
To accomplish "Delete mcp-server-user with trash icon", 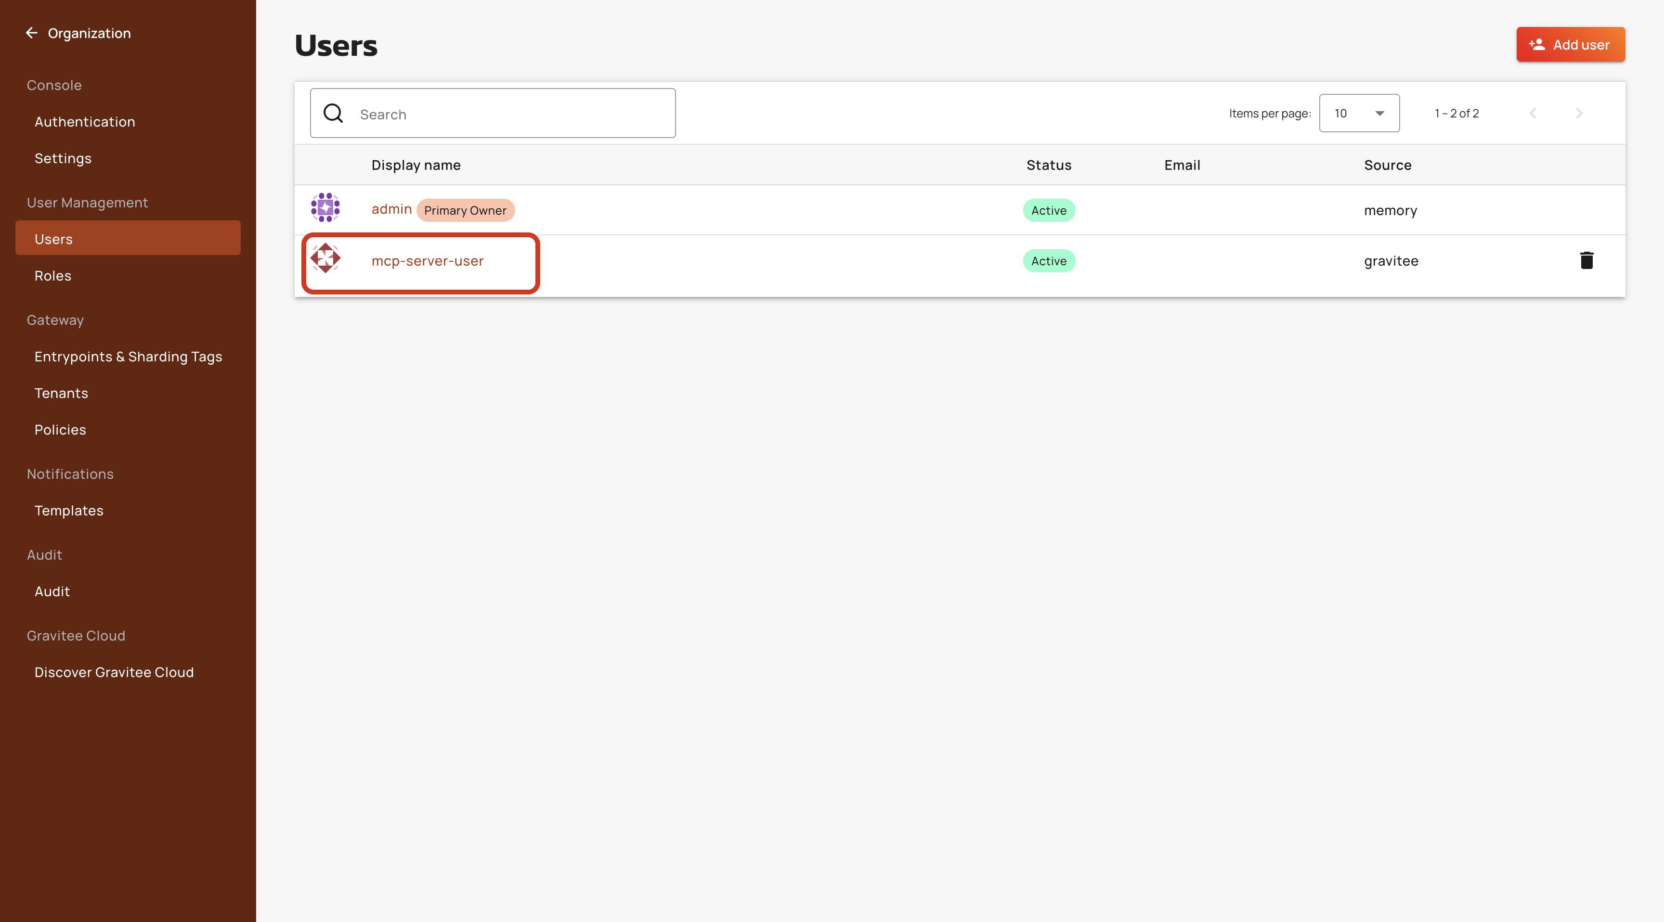I will 1586,260.
